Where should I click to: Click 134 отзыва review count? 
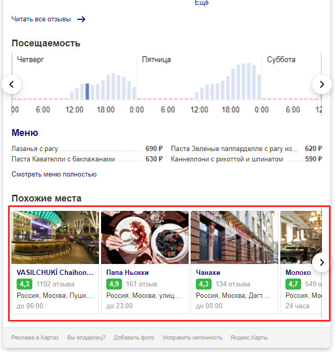[x=233, y=284]
